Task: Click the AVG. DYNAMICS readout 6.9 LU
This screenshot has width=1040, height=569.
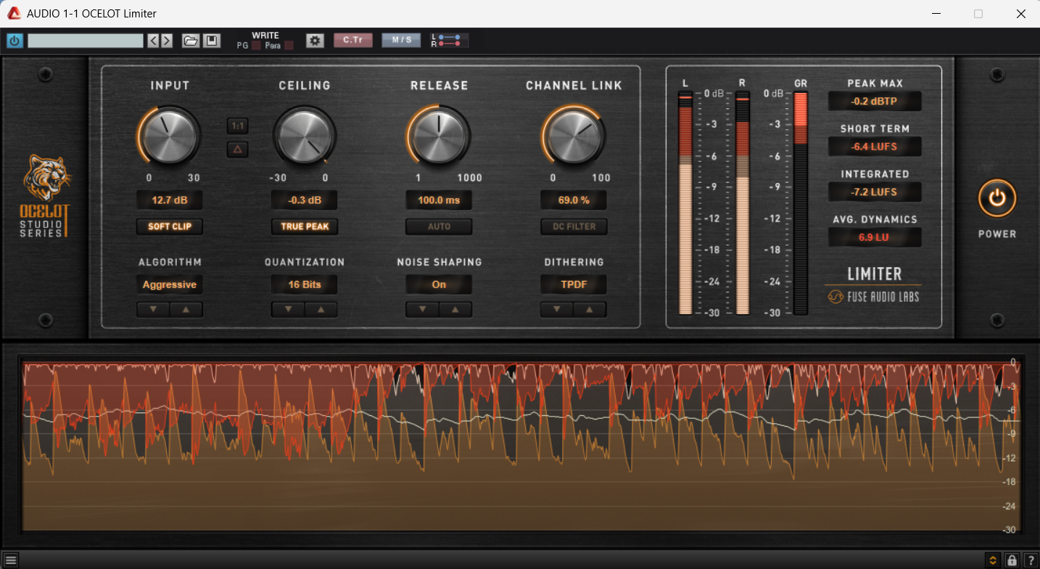Action: point(875,237)
